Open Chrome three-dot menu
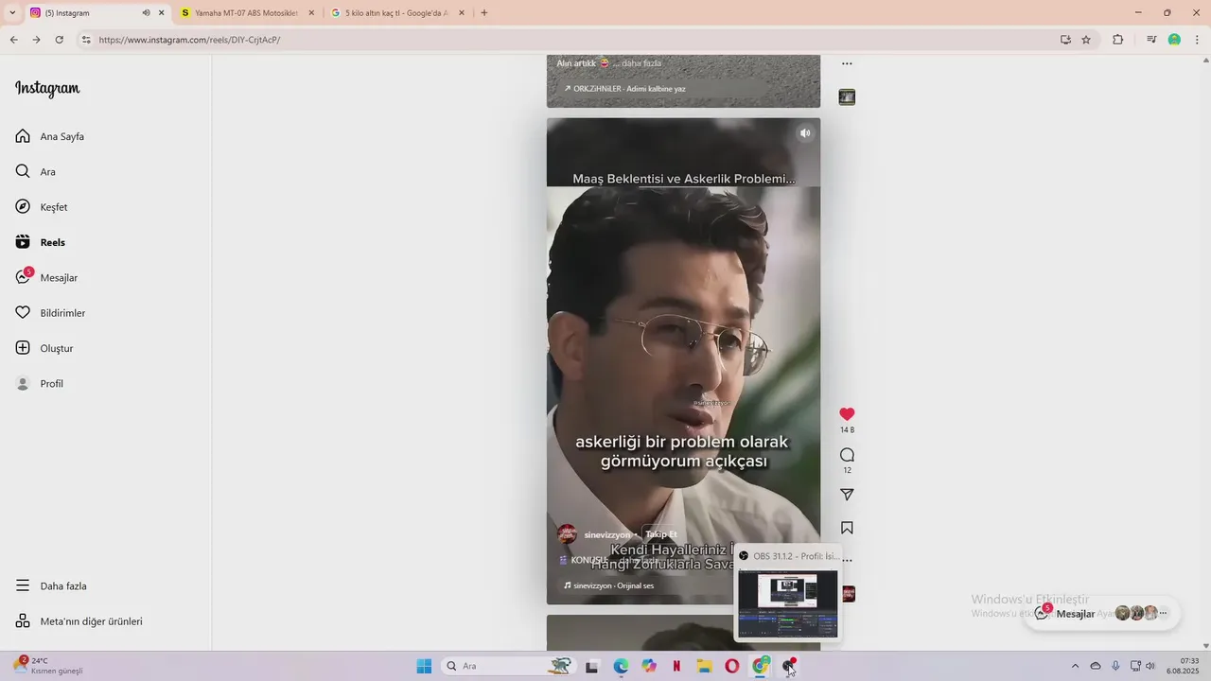The width and height of the screenshot is (1211, 681). click(x=1197, y=40)
